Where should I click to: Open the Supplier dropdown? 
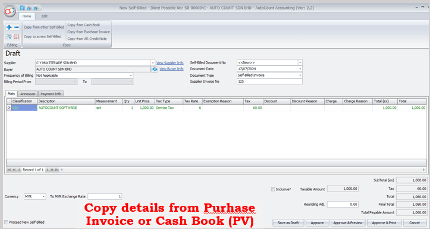click(x=153, y=63)
